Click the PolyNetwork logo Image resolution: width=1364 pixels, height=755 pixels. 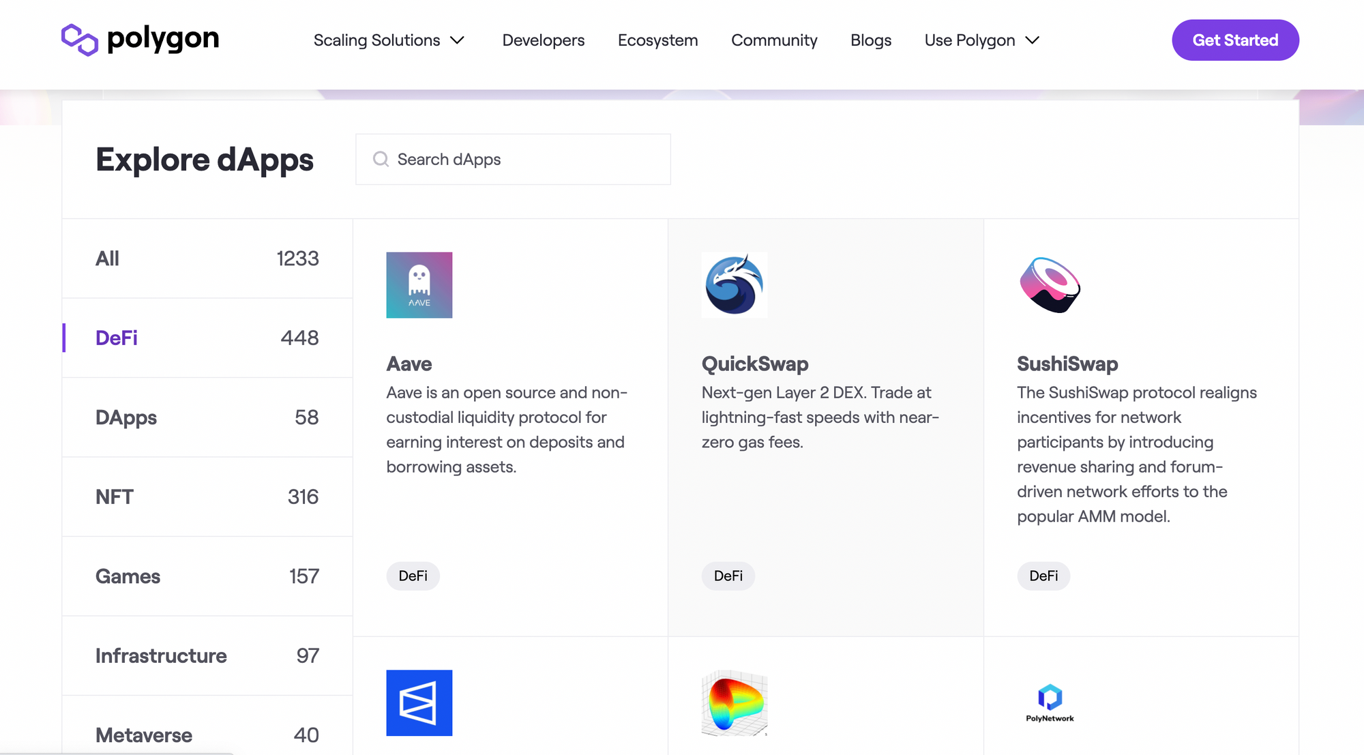click(1050, 702)
